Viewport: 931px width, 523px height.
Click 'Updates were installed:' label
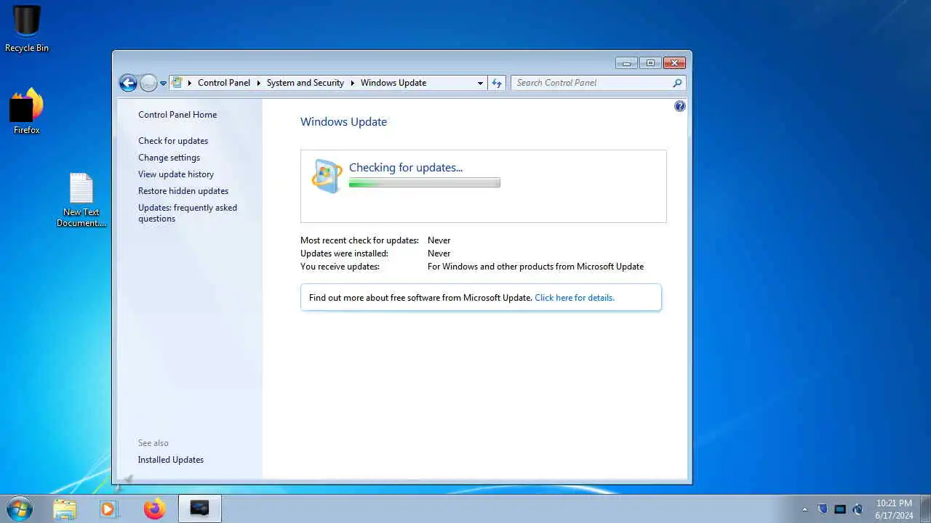click(x=344, y=254)
